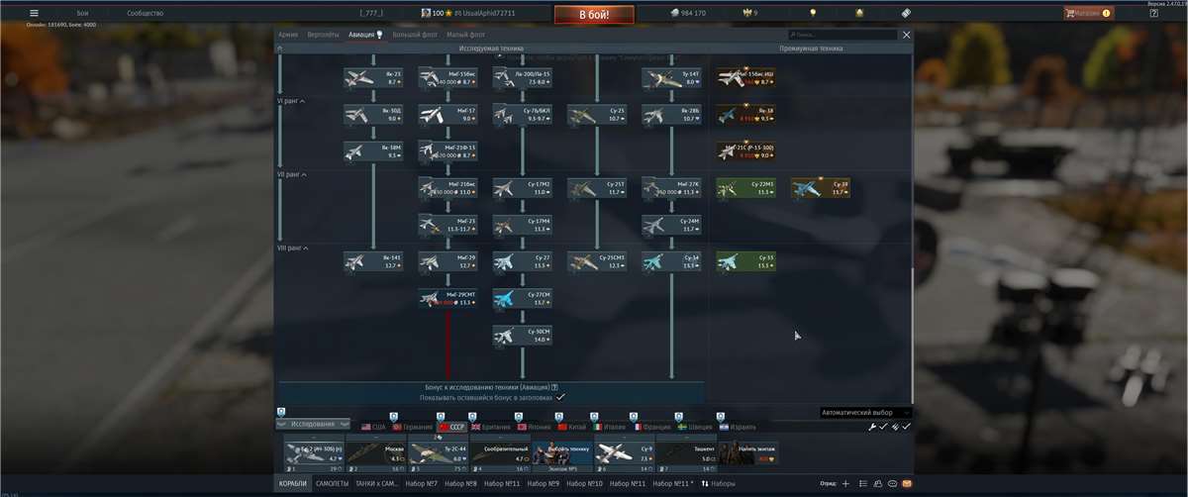Select premium Су-39 aircraft card
This screenshot has height=497, width=1188.
[x=821, y=188]
